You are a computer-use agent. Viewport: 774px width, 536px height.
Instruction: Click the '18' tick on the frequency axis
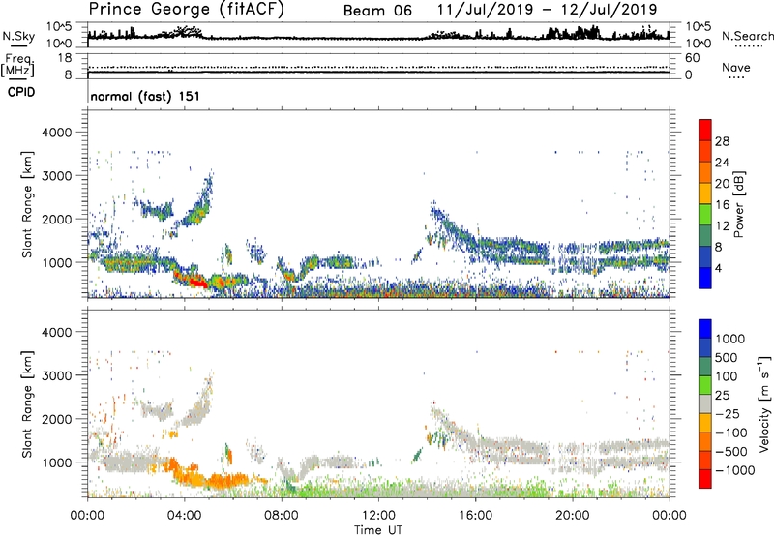coord(65,58)
